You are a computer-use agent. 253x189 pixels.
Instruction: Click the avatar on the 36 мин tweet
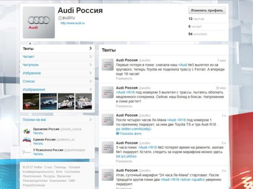pyautogui.click(x=108, y=92)
